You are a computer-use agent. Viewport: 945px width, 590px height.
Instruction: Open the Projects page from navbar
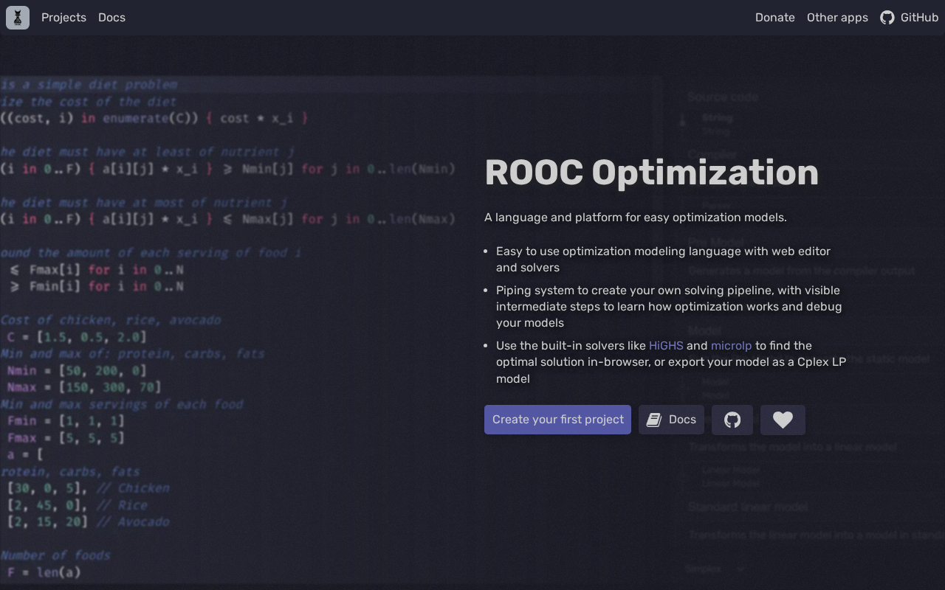[63, 18]
